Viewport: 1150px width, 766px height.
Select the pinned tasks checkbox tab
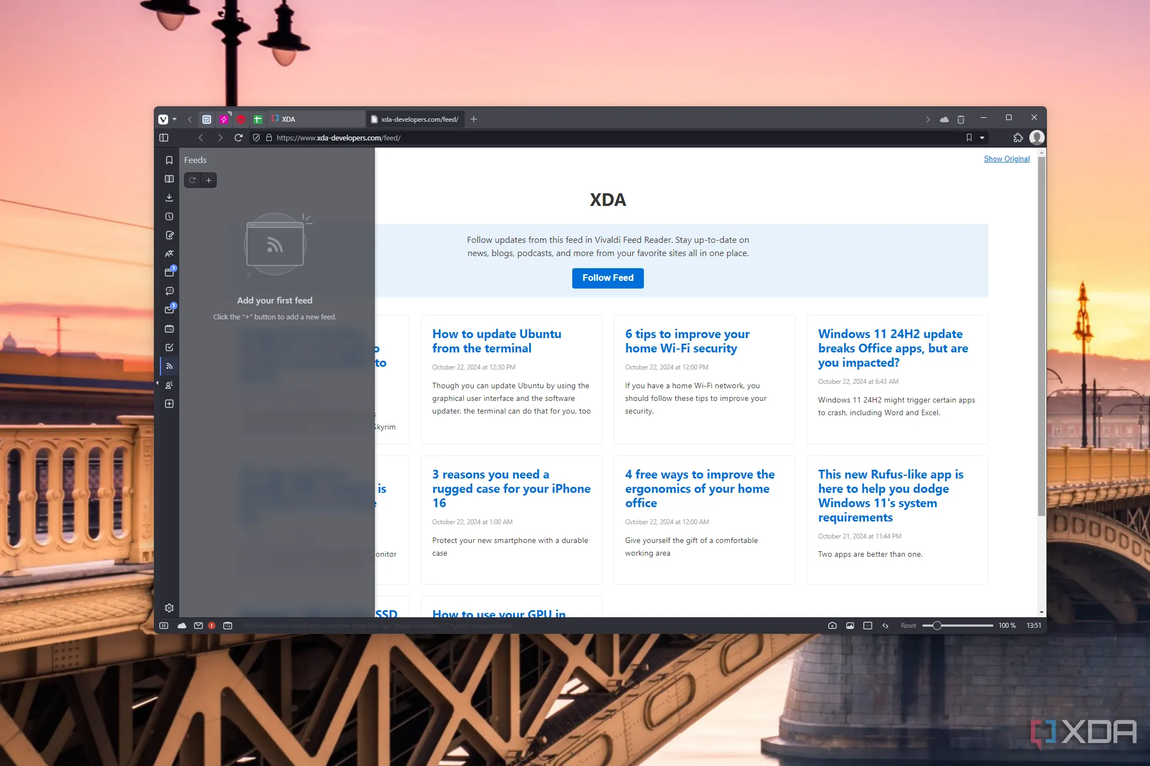(x=207, y=119)
